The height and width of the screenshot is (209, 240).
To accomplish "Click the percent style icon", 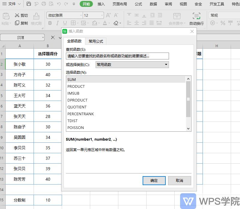I will [x=223, y=23].
